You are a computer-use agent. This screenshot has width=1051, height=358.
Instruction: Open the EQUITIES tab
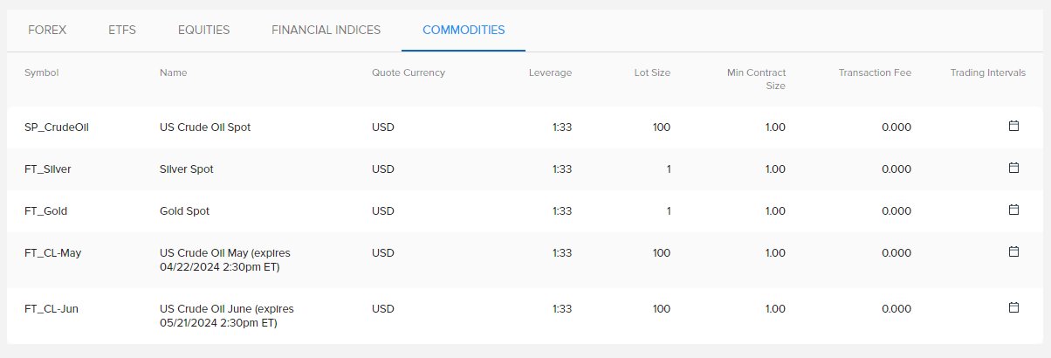[x=203, y=30]
